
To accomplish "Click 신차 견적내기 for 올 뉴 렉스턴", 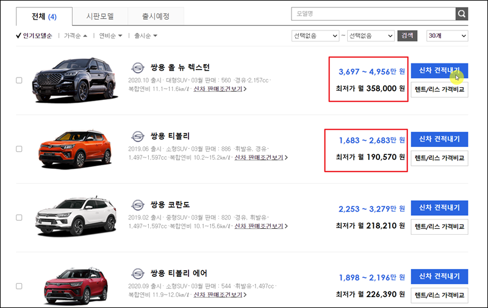I will [x=439, y=71].
